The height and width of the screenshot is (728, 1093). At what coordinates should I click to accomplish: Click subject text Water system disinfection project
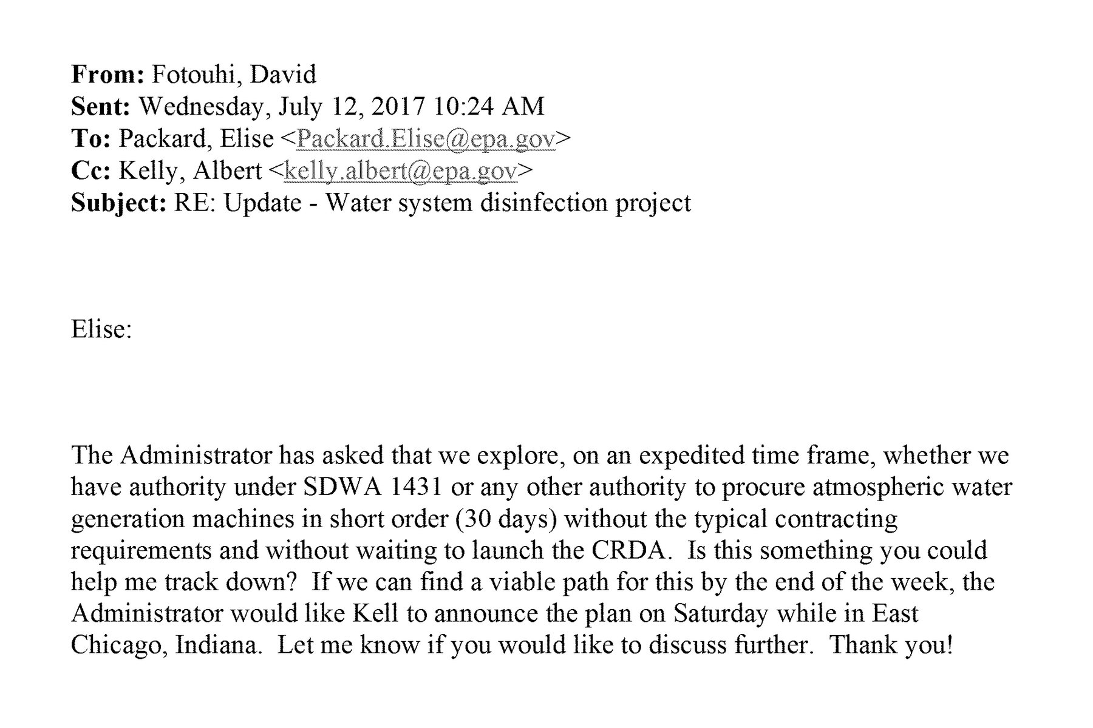(508, 203)
